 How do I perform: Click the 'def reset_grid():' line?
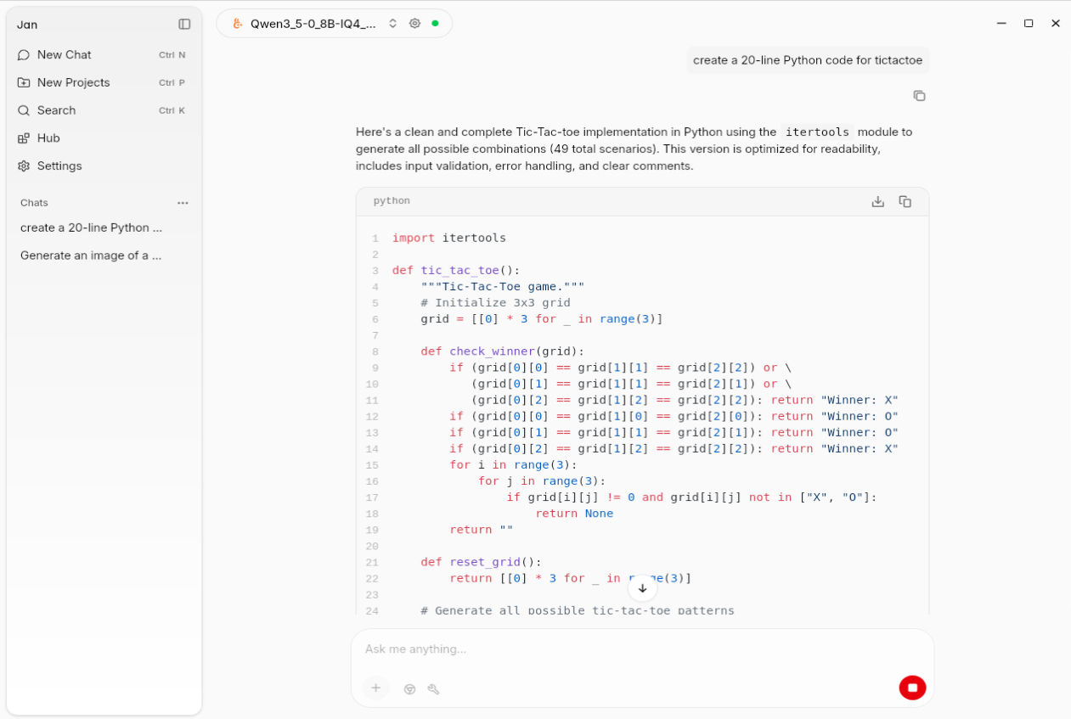(x=482, y=562)
